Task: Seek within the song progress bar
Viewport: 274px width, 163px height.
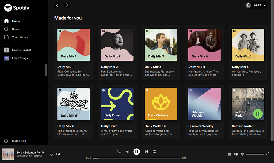Action: [x=136, y=158]
